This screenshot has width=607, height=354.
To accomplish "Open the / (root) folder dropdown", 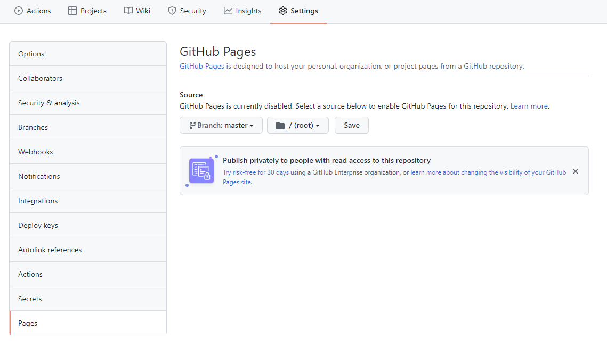I will point(298,125).
